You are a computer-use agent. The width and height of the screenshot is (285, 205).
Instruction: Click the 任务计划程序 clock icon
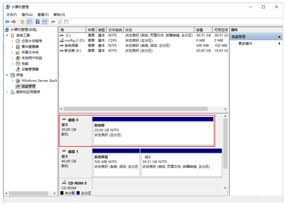point(18,41)
